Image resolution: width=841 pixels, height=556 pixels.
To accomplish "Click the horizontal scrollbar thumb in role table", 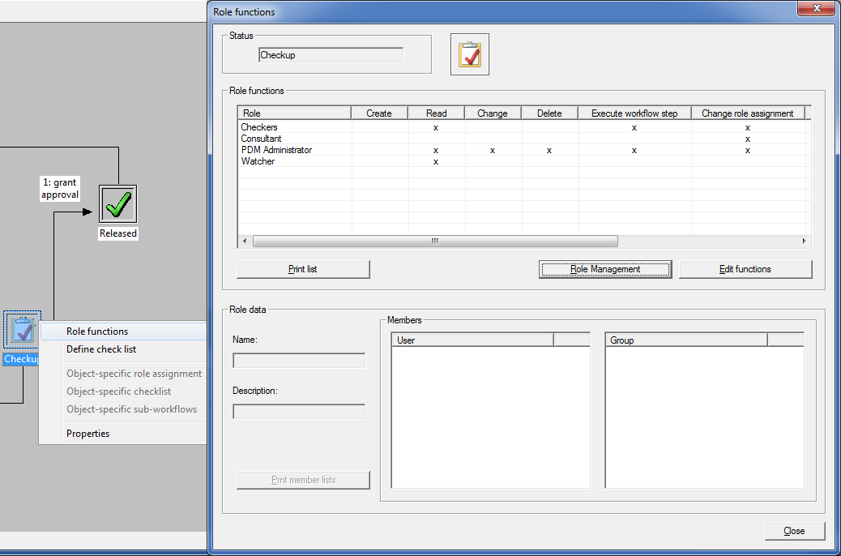I will pyautogui.click(x=435, y=242).
